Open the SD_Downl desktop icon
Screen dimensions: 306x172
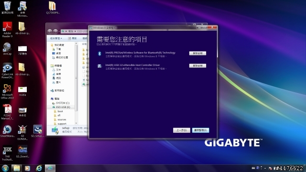point(22,152)
